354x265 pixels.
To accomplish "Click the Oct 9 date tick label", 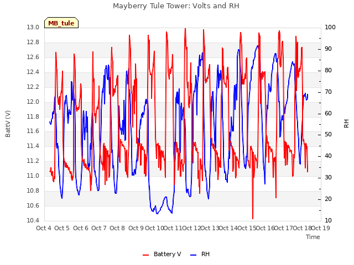I will pyautogui.click(x=136, y=228).
